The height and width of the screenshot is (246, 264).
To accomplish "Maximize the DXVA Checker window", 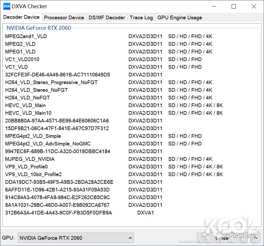I will coord(234,7).
